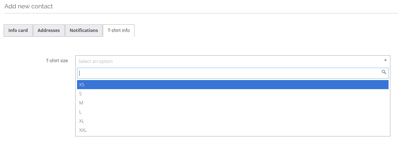Viewport: 398px width, 143px height.
Task: Choose the XS size option
Action: point(233,84)
